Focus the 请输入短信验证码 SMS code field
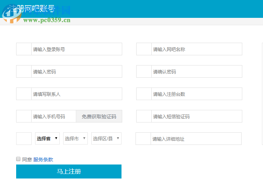The width and height of the screenshot is (263, 182). [197, 116]
